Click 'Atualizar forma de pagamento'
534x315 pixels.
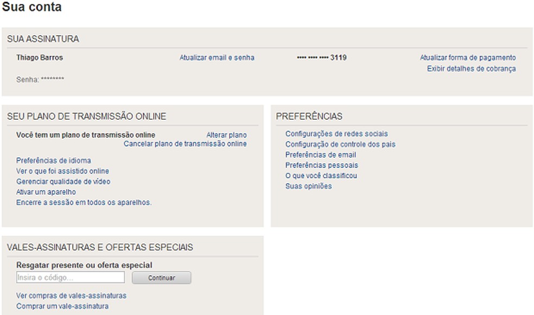[x=468, y=57]
